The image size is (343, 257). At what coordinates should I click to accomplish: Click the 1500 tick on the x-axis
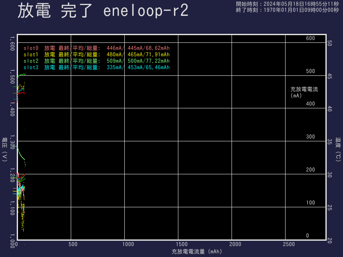point(182,244)
